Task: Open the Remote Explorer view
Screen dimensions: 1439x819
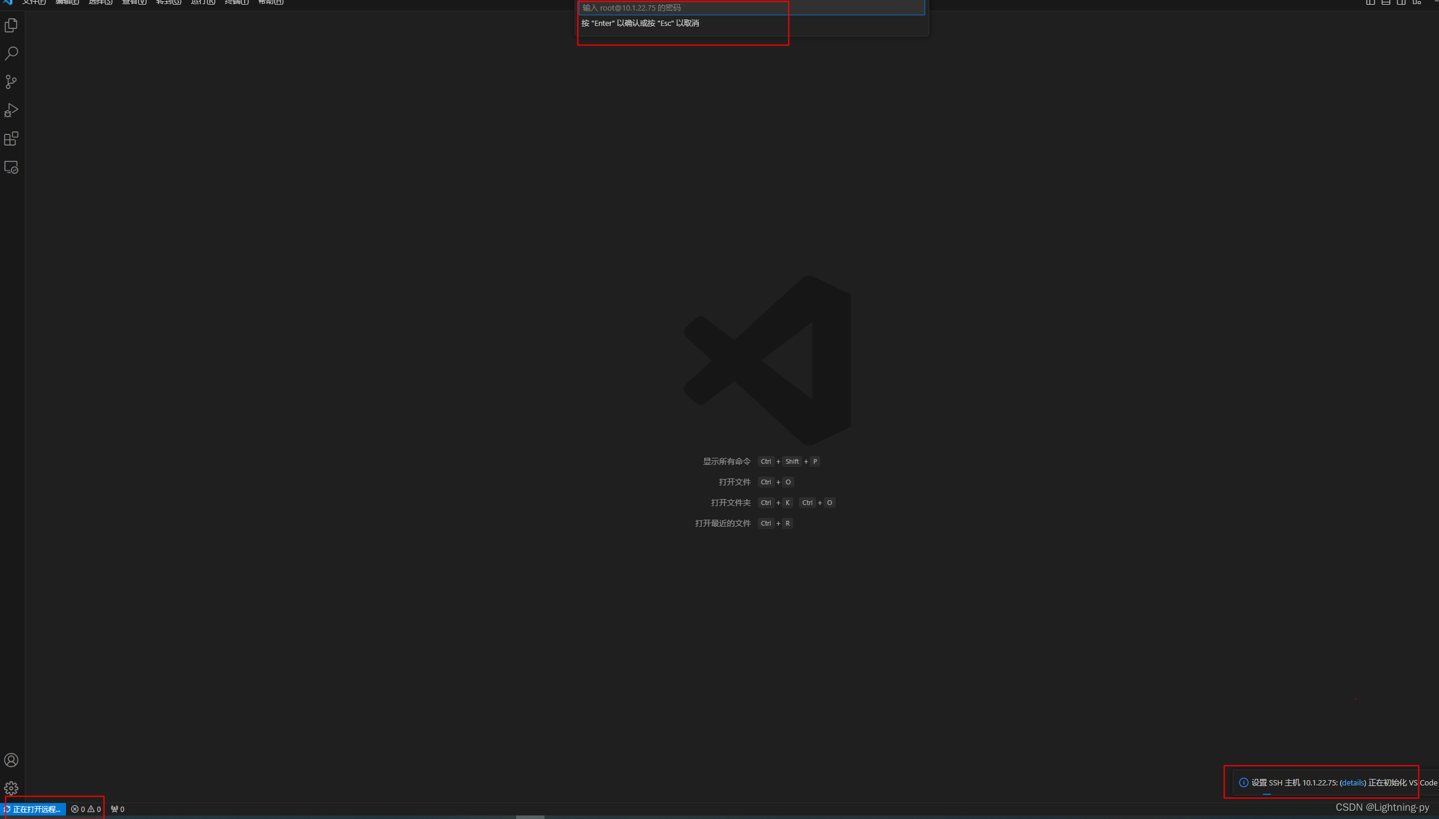Action: [11, 168]
